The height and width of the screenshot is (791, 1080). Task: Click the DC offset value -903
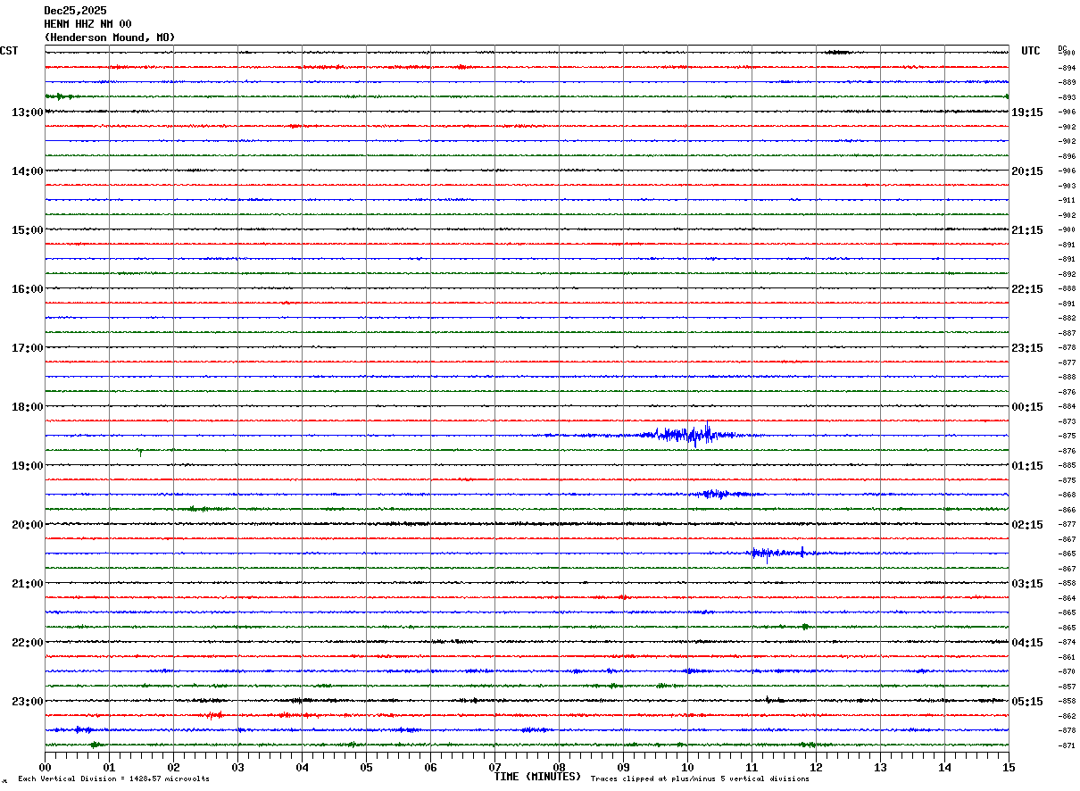coord(1067,186)
